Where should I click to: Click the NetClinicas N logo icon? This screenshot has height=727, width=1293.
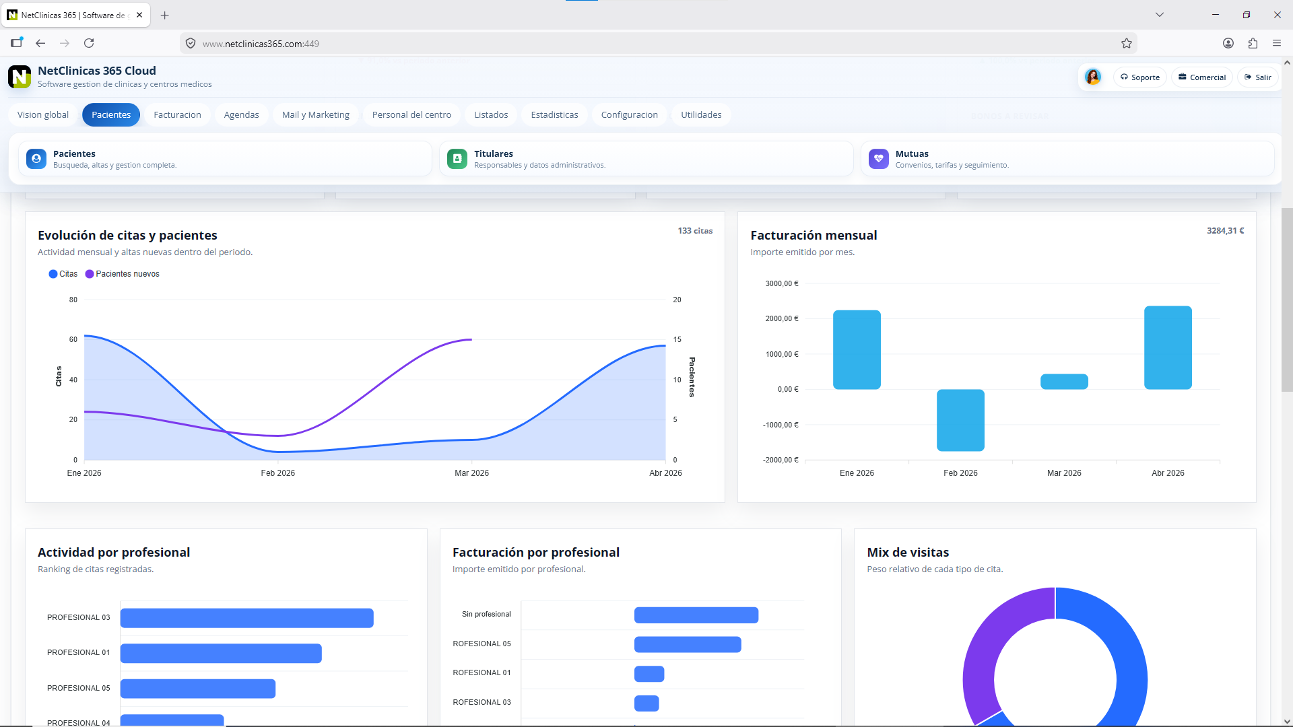click(x=20, y=77)
